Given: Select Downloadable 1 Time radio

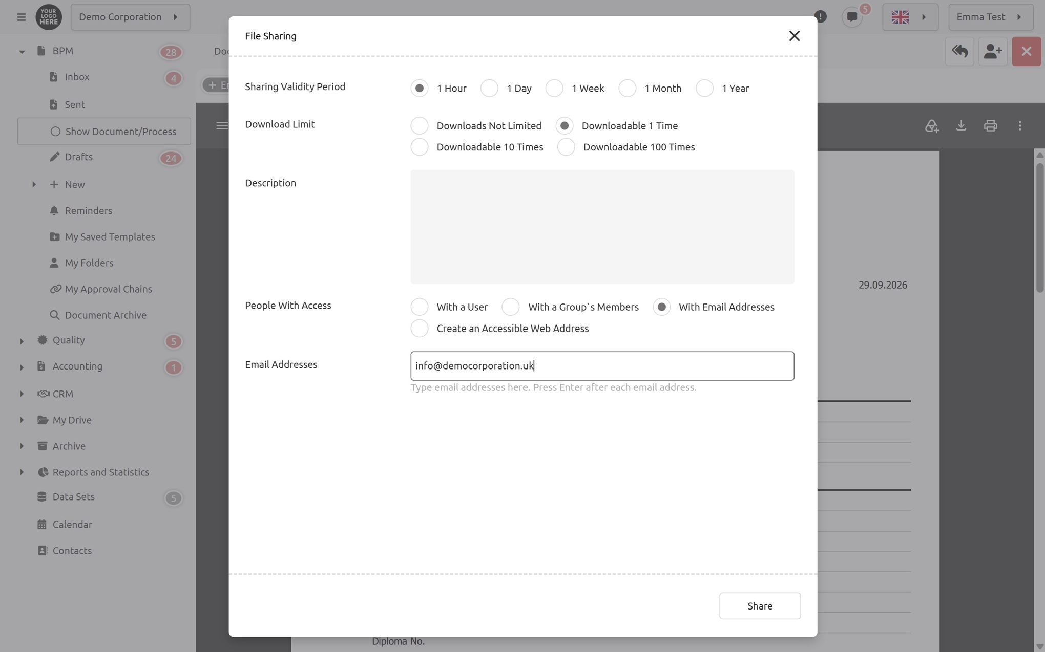Looking at the screenshot, I should coord(565,125).
